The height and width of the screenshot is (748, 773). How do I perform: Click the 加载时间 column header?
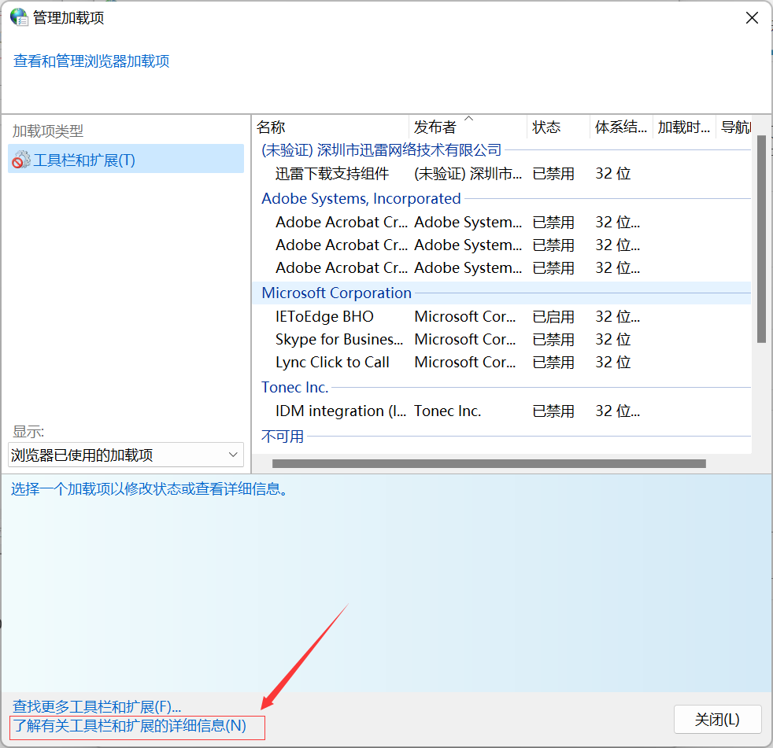683,127
